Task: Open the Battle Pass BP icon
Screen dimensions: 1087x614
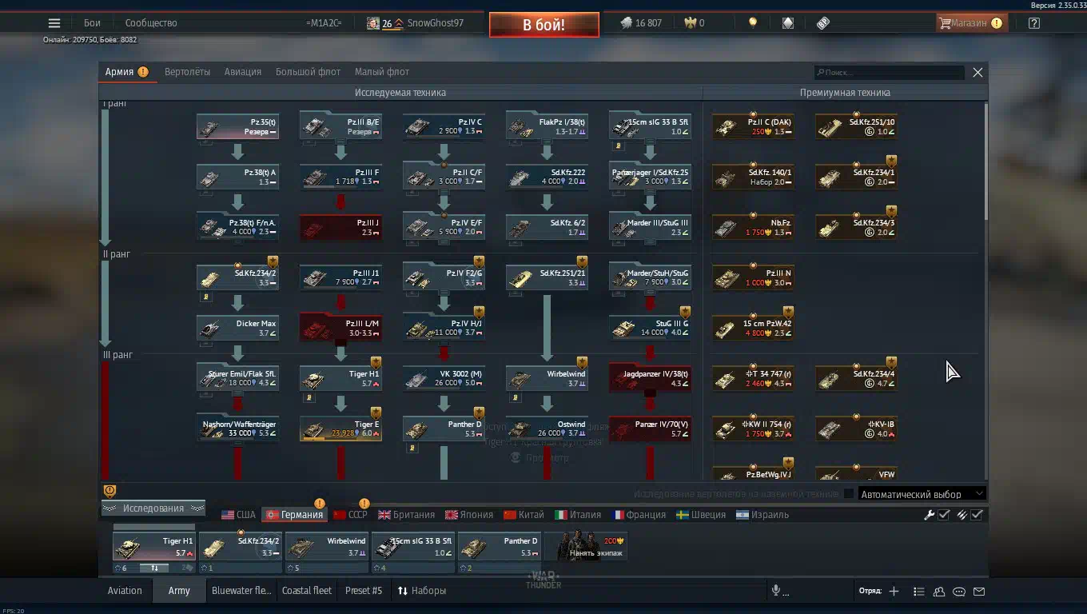Action: pyautogui.click(x=823, y=23)
